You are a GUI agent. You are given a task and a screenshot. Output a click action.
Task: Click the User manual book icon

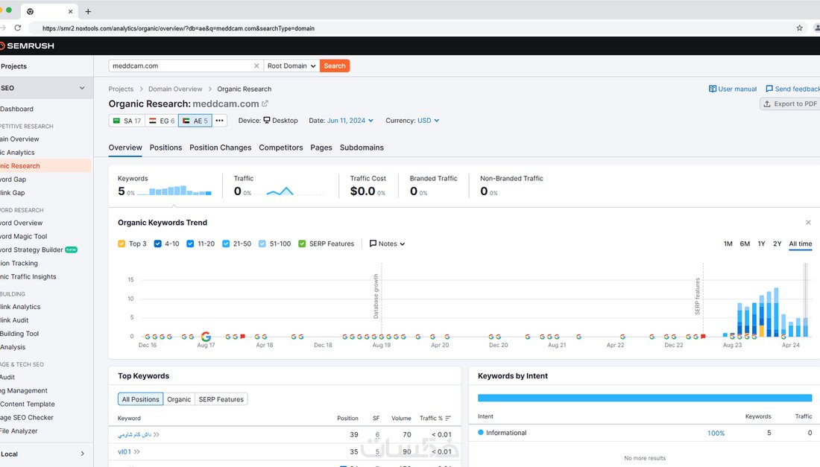coord(712,89)
